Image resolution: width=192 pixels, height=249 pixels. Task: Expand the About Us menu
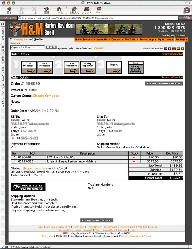point(103,39)
